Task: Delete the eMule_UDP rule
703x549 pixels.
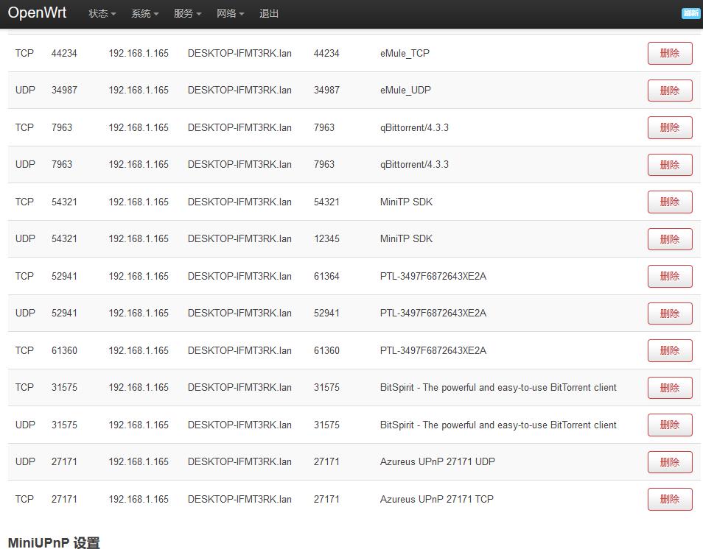Action: [x=669, y=91]
